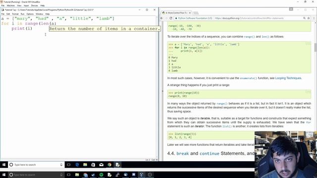
Task: Click the host Windows Start button
Action: coord(4,175)
